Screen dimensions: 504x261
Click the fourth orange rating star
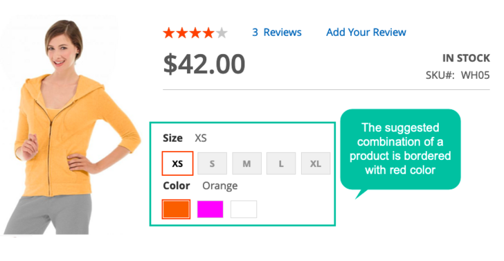[208, 33]
